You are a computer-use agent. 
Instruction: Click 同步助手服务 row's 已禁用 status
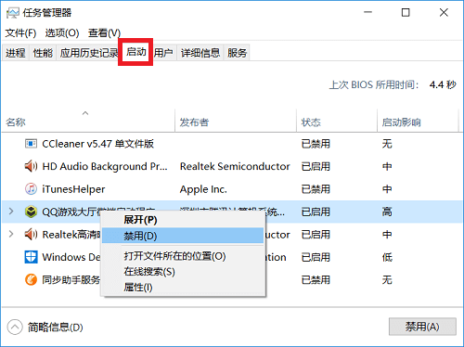pyautogui.click(x=316, y=280)
